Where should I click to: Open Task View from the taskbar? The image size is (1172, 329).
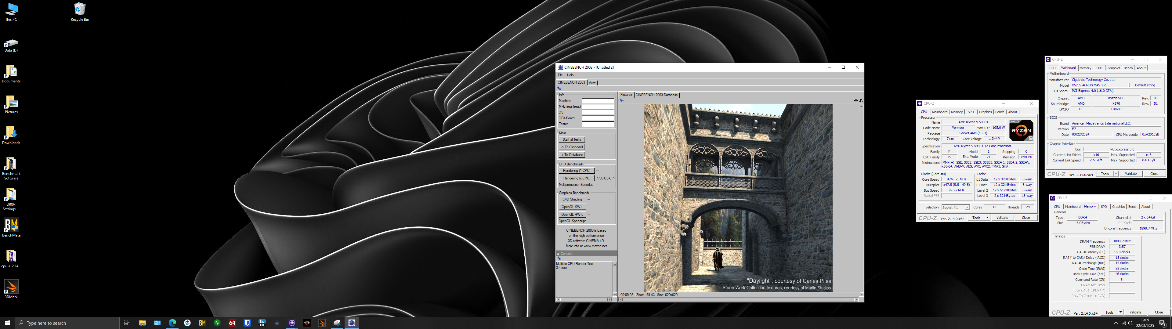(x=127, y=323)
